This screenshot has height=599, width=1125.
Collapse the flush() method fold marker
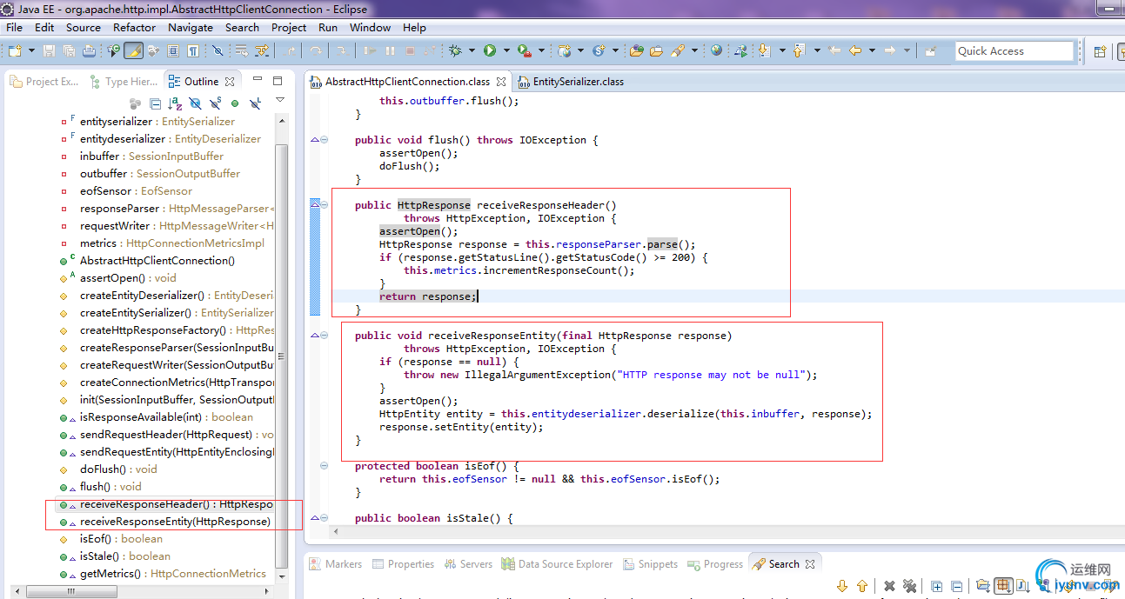324,140
